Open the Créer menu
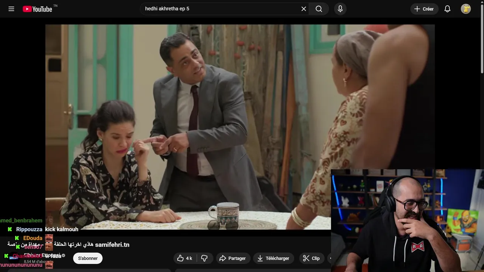484x272 pixels. [x=424, y=9]
